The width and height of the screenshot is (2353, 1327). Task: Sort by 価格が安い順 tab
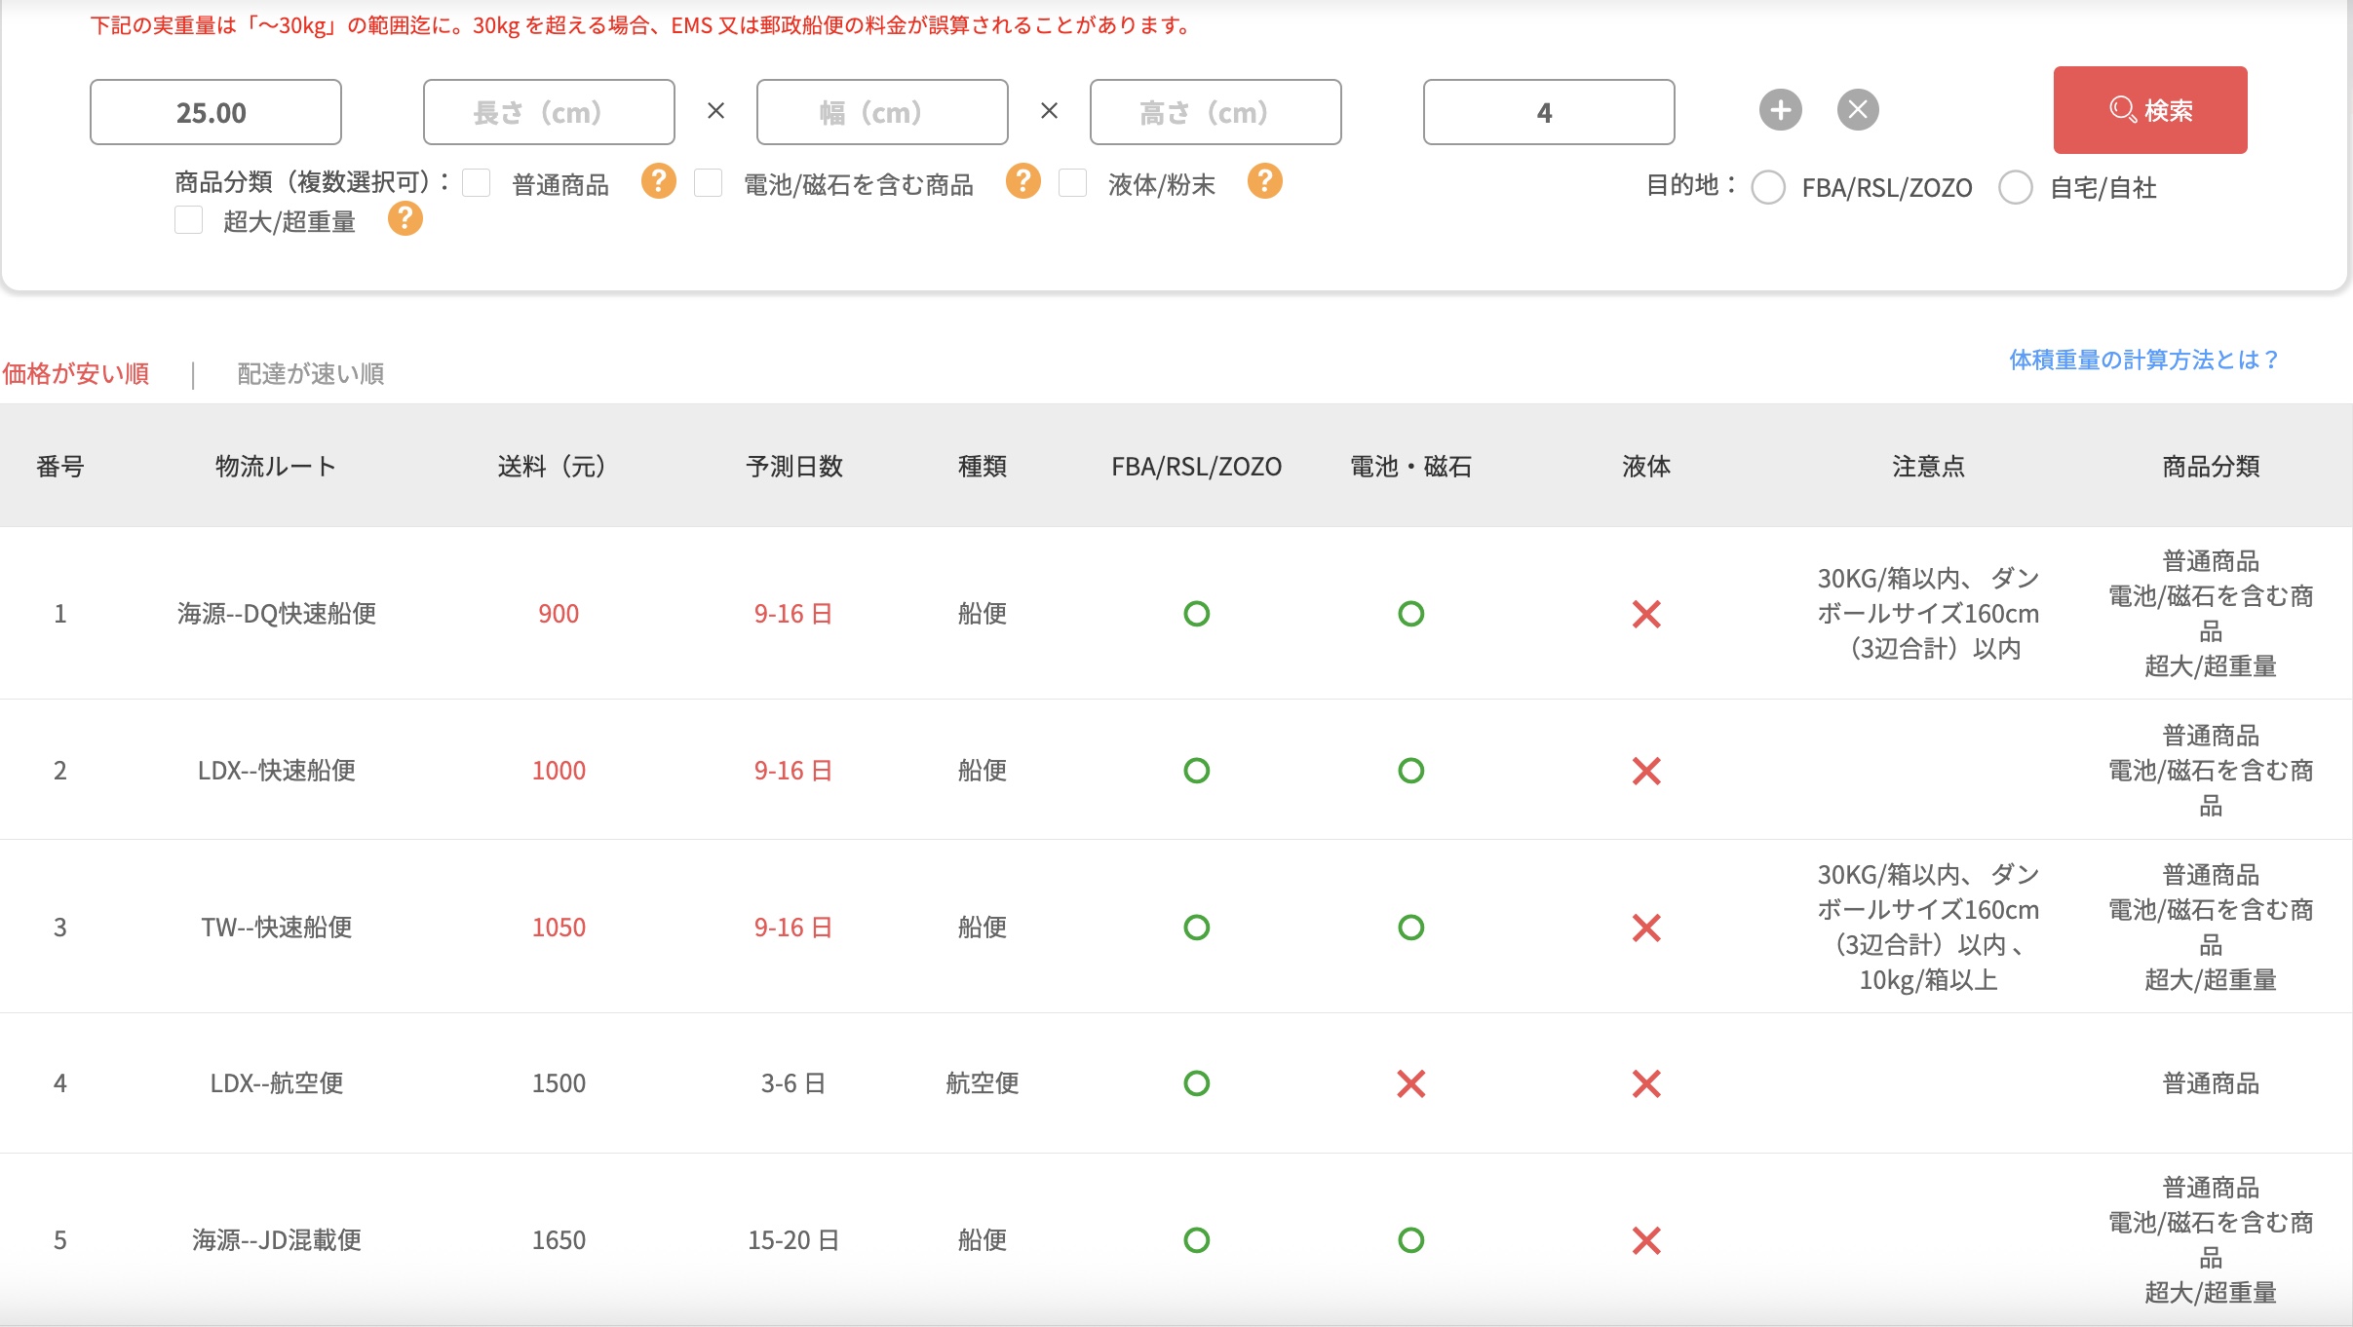(76, 373)
